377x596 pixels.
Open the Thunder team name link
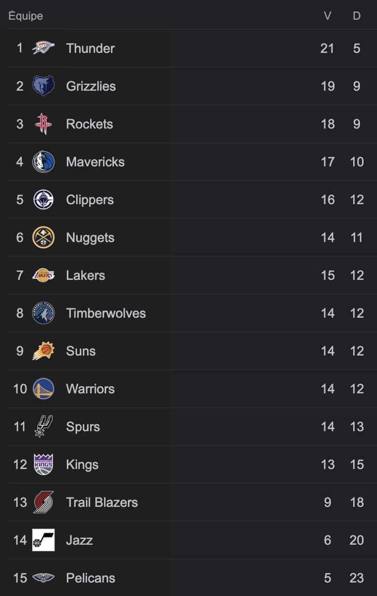(x=90, y=48)
